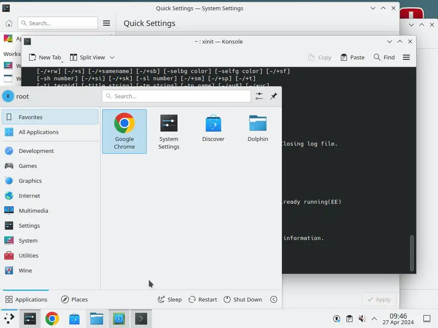Switch to the Applications tab
Image resolution: width=438 pixels, height=328 pixels.
point(26,299)
